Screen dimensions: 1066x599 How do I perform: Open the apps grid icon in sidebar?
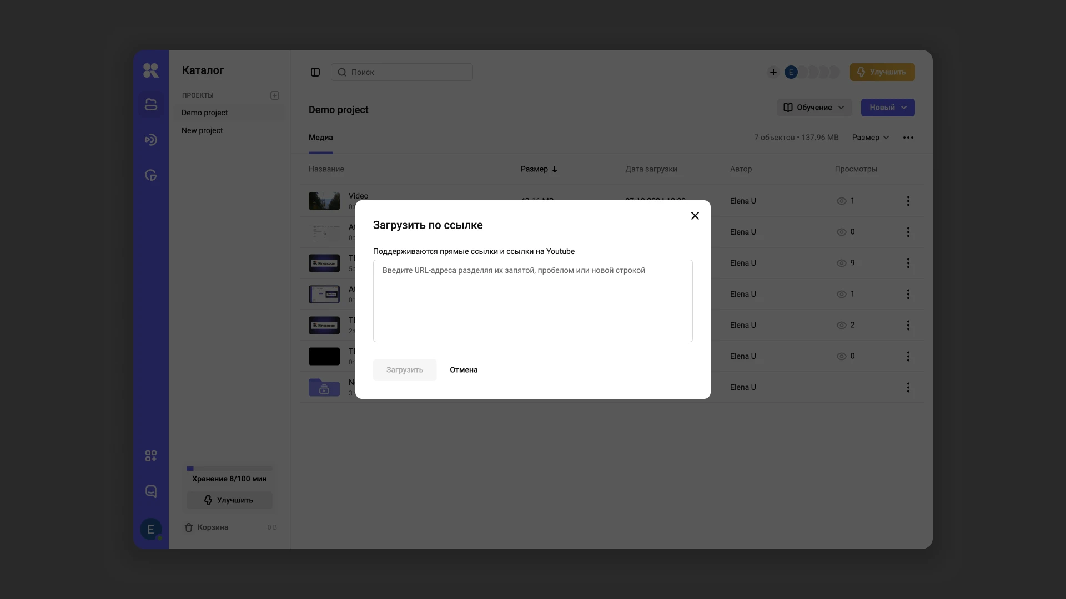point(150,456)
